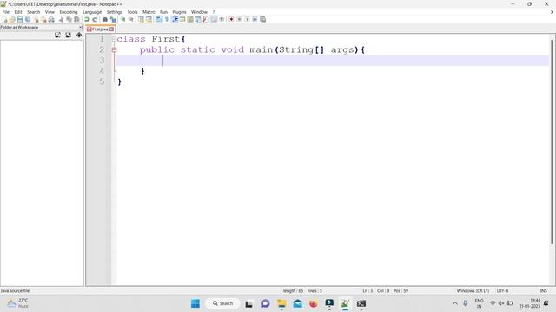Screen dimensions: 556x312
Task: Click UTF-8 encoding in status bar
Action: click(x=502, y=291)
